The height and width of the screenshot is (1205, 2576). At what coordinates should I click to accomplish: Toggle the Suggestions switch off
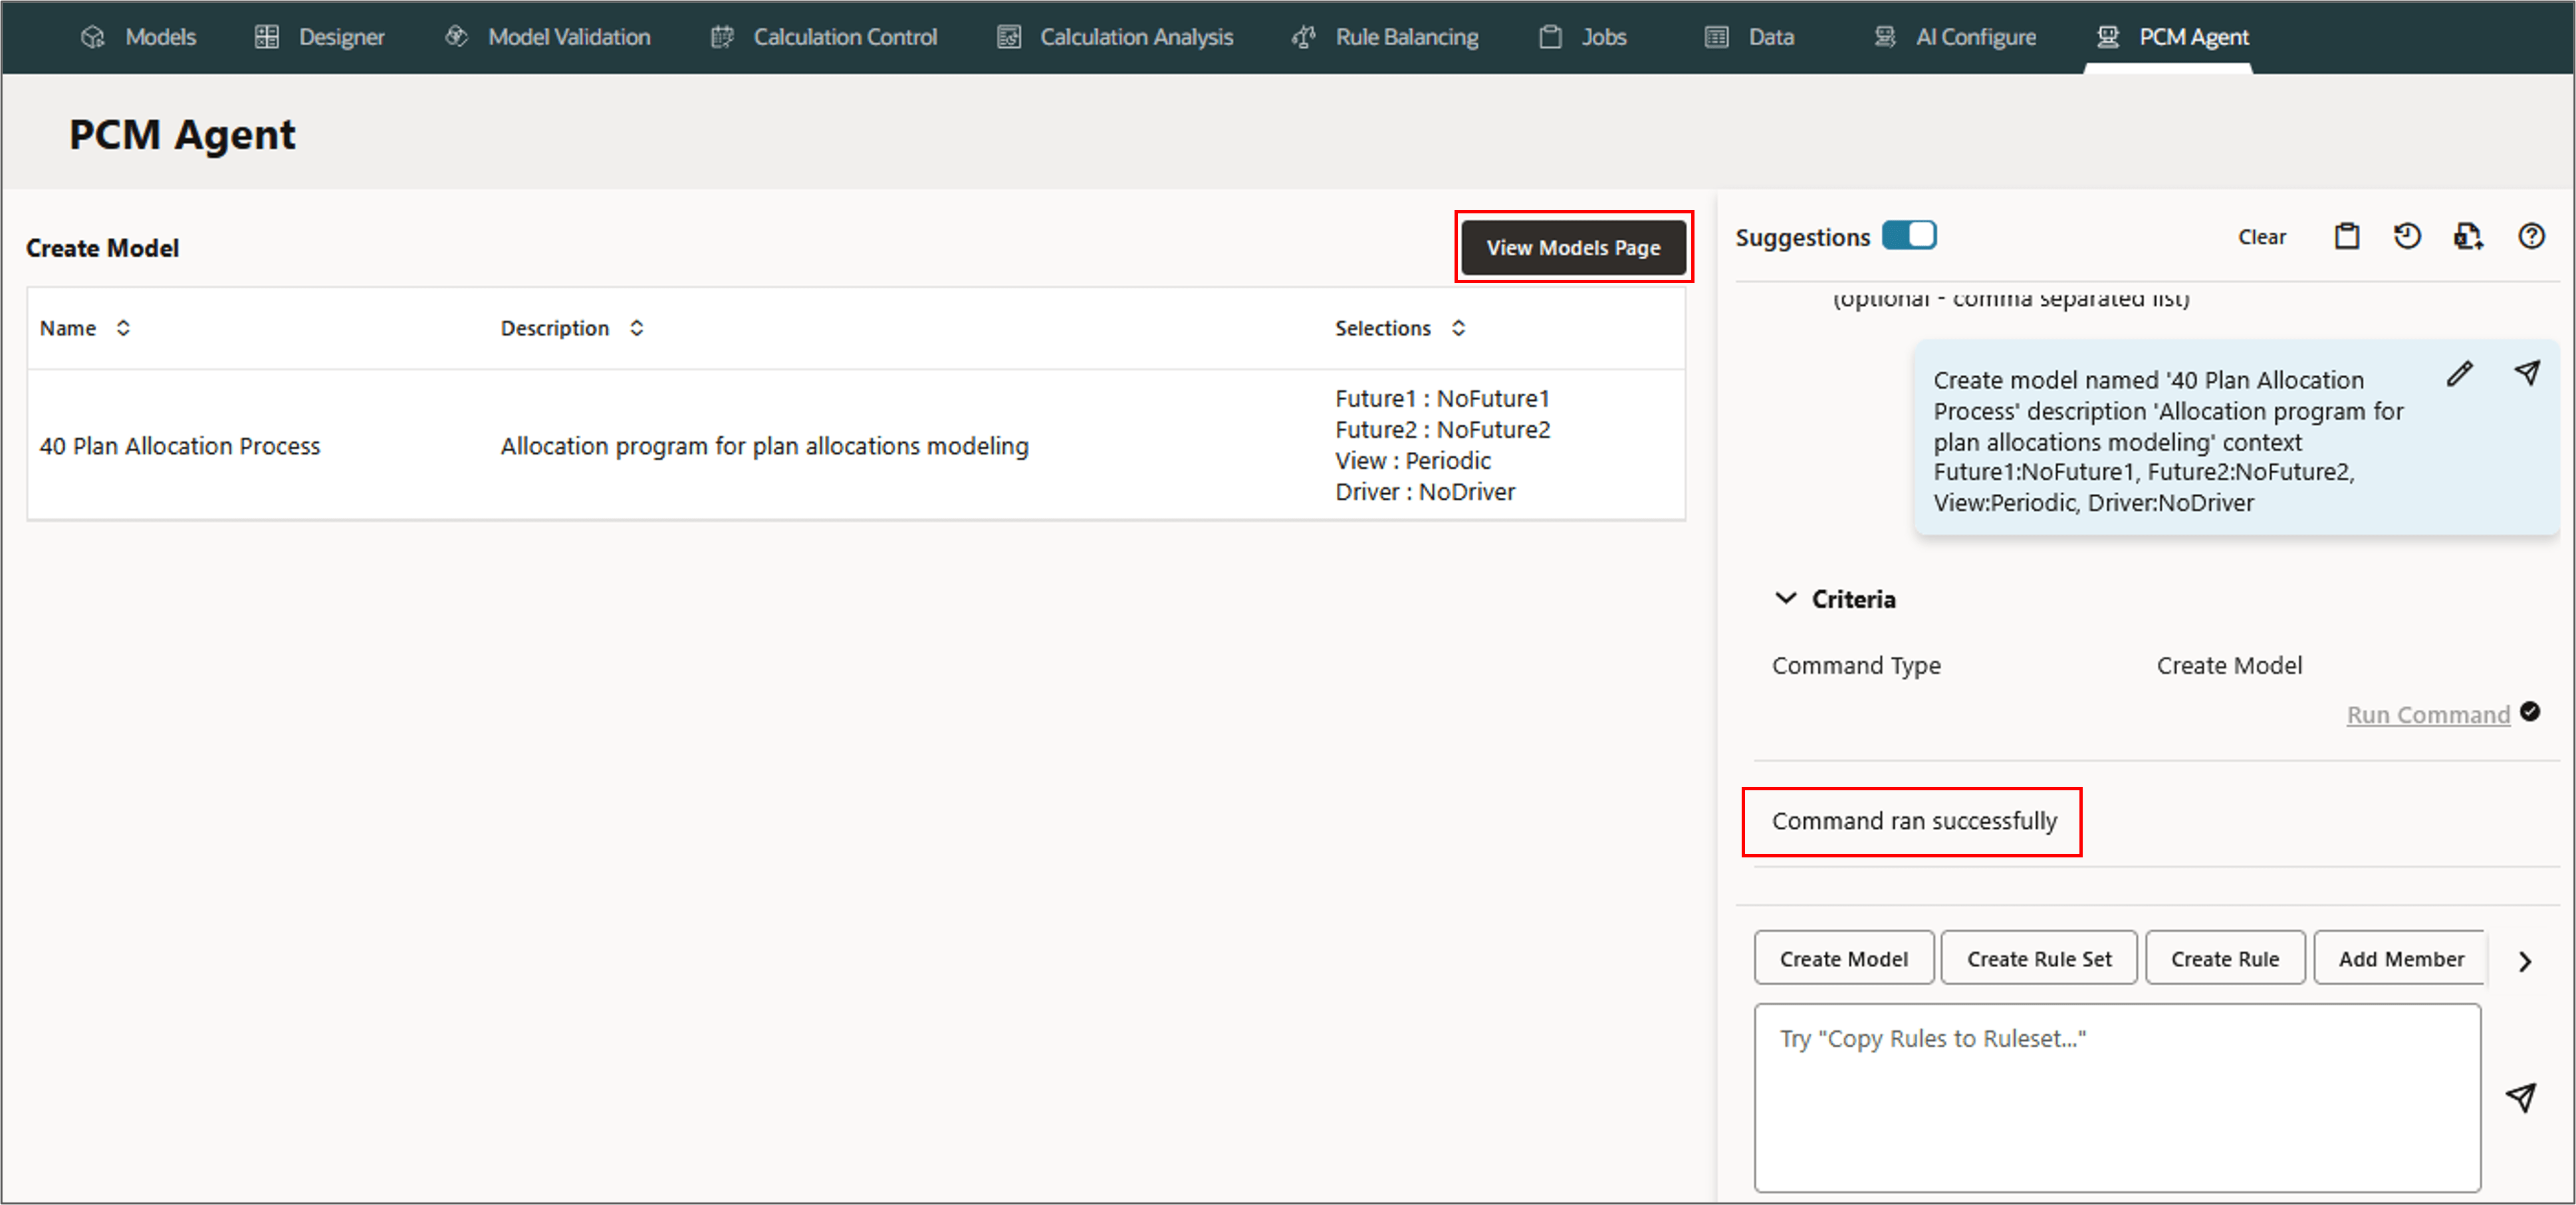click(x=1908, y=236)
